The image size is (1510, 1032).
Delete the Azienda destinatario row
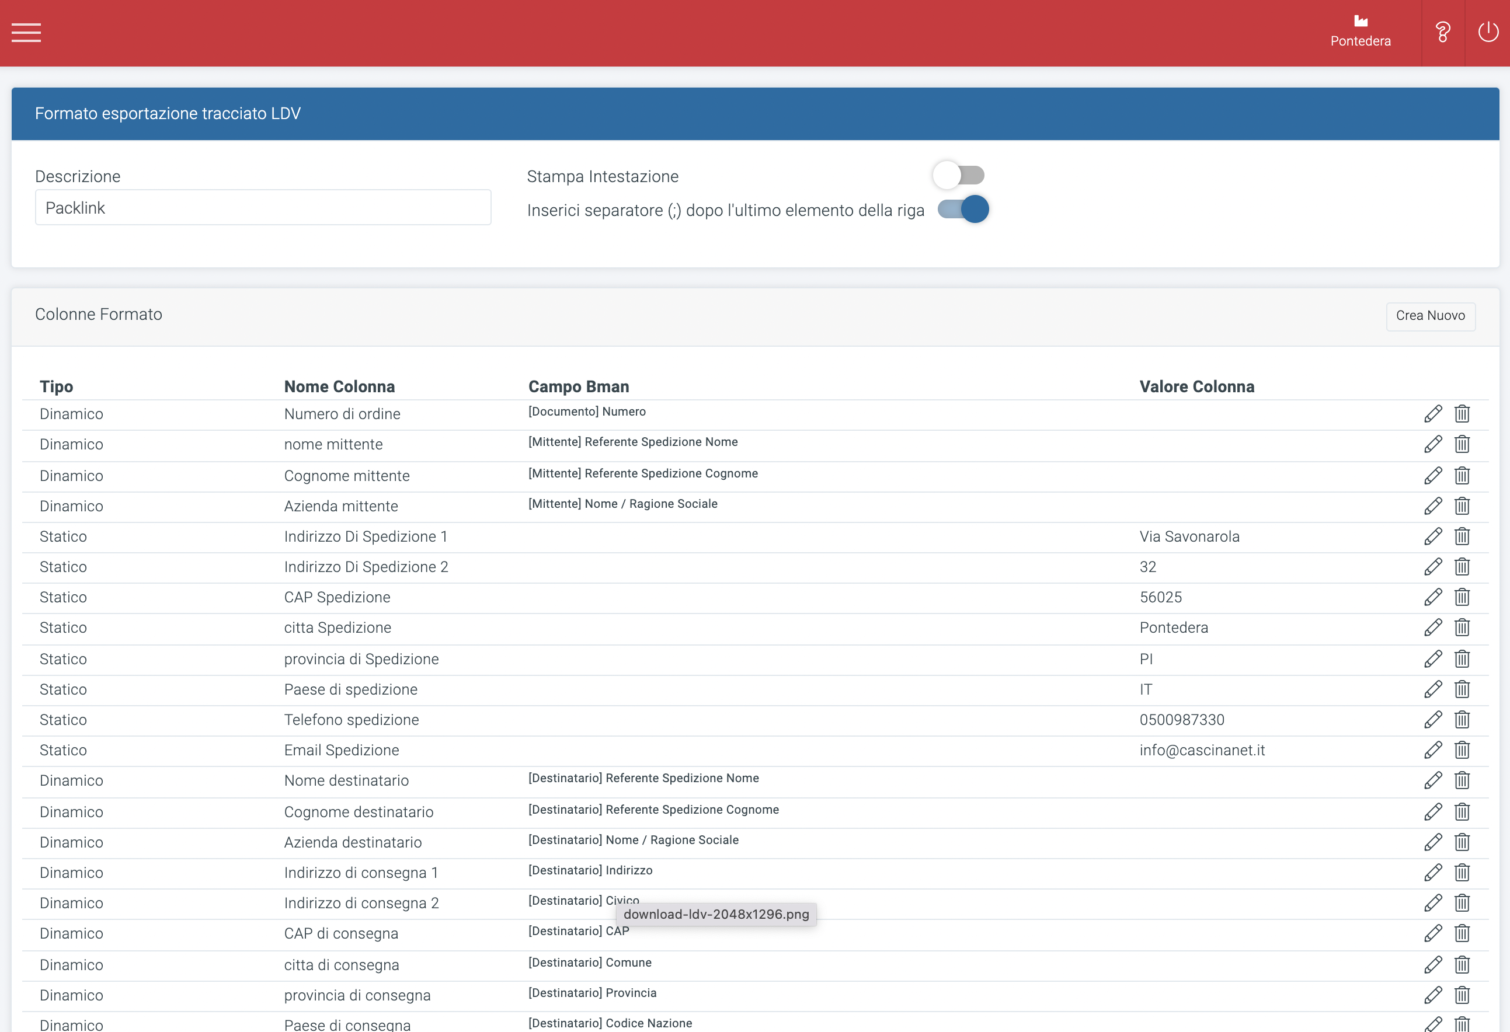(x=1462, y=843)
